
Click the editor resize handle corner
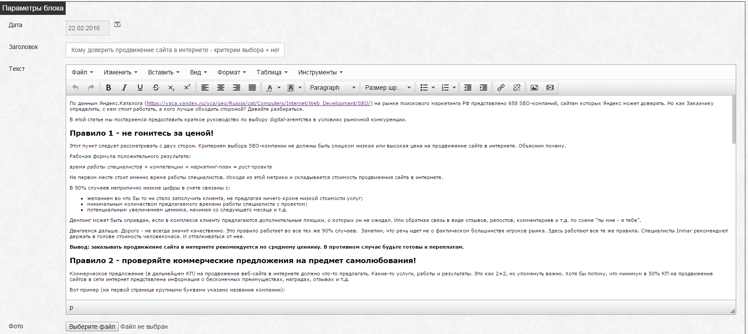(733, 311)
